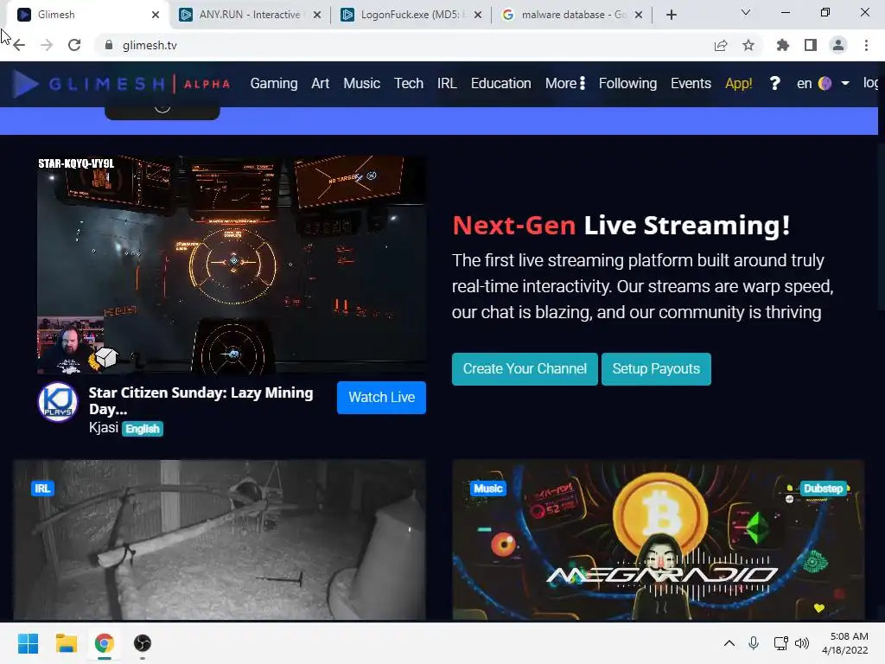This screenshot has width=885, height=664.
Task: Click the browser forward arrow
Action: (x=47, y=45)
